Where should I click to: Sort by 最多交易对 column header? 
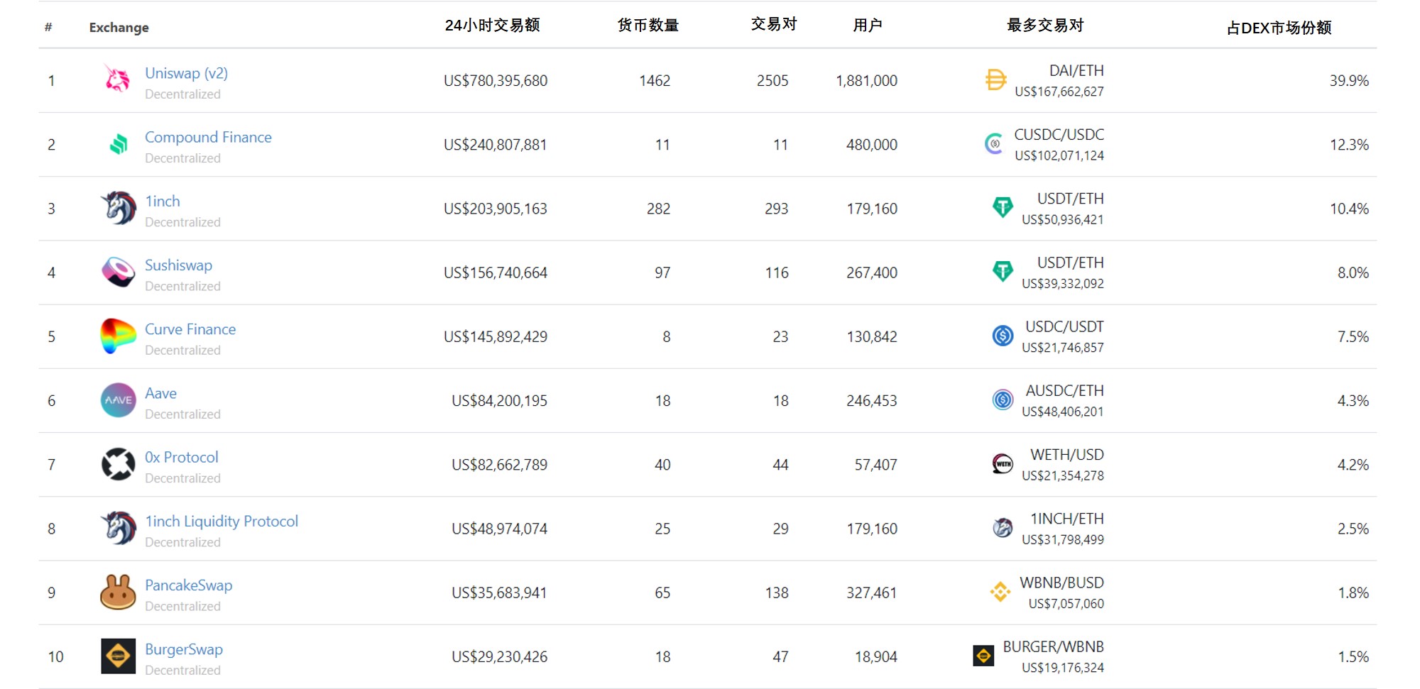(1045, 25)
